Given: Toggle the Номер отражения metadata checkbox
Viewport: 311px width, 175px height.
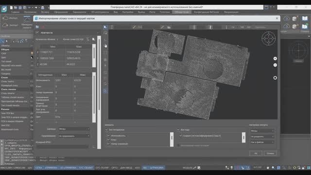Looking at the screenshot, I should (x=108, y=144).
